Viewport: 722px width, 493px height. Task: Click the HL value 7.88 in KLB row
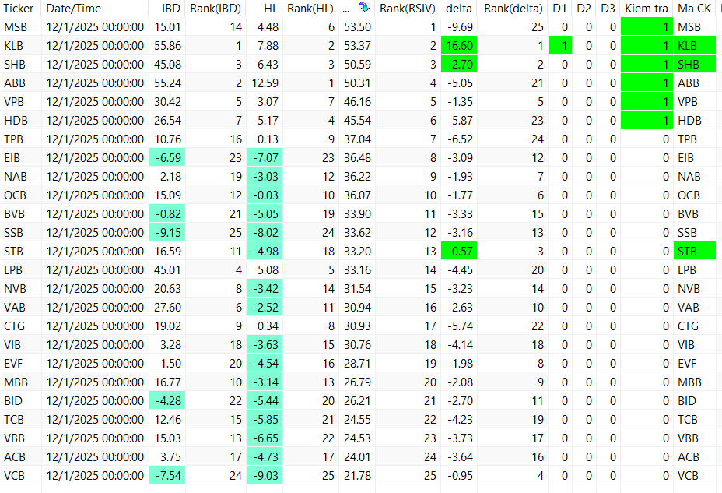(268, 46)
